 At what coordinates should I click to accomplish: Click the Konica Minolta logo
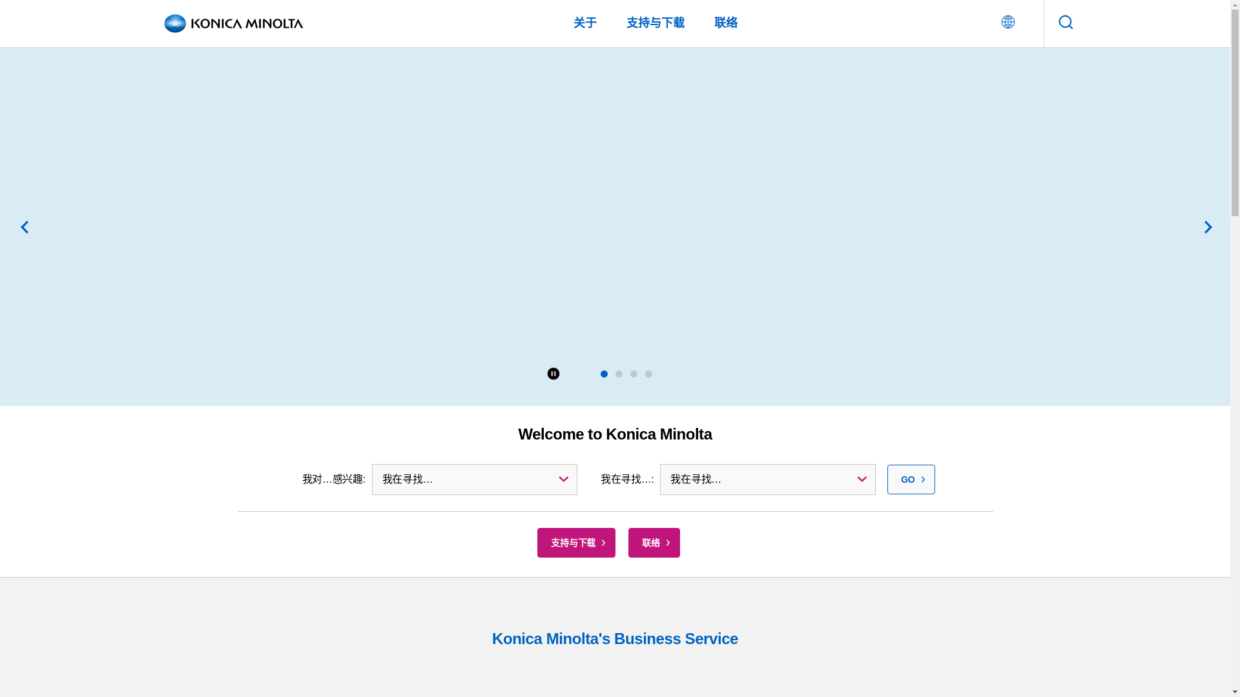pyautogui.click(x=233, y=23)
